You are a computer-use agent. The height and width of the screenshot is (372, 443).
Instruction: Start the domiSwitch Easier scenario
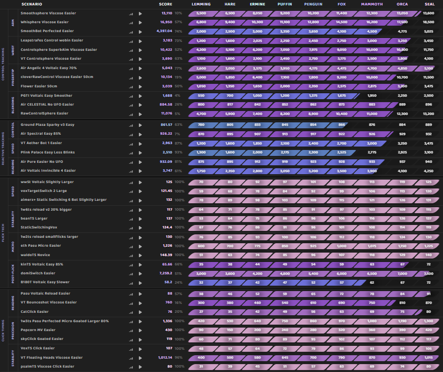click(x=140, y=274)
